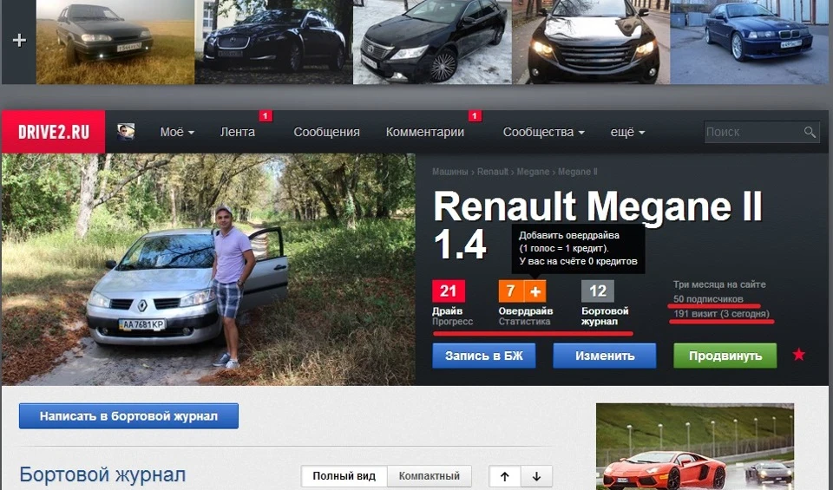The height and width of the screenshot is (490, 833).
Task: Sort journal with the up arrow
Action: point(505,476)
